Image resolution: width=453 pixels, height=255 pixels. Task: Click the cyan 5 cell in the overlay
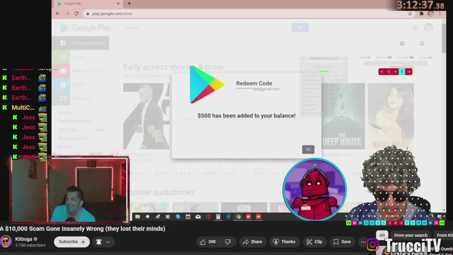[402, 72]
